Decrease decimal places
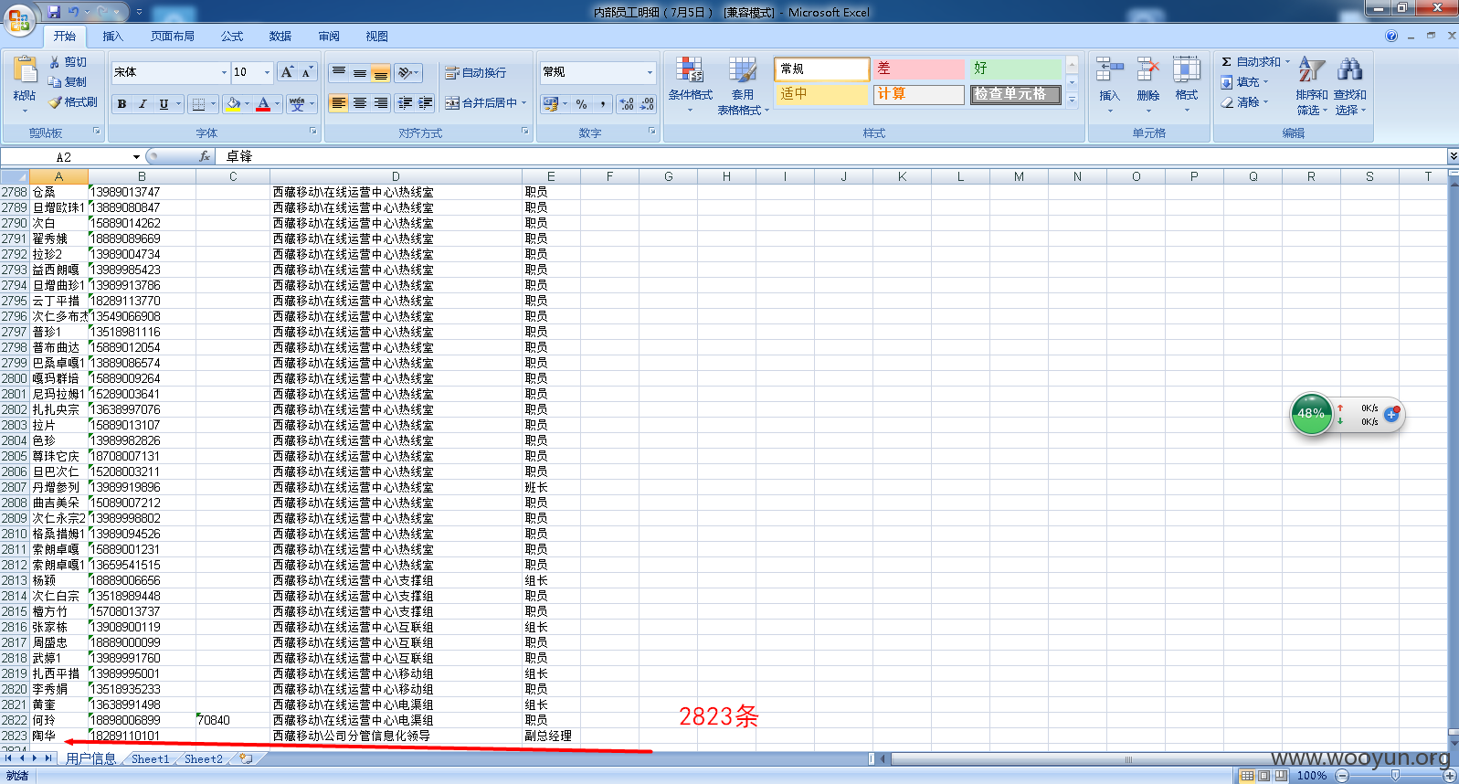This screenshot has width=1459, height=784. tap(647, 104)
